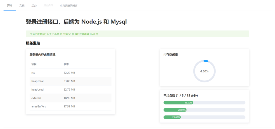The image size is (275, 129).
Task: Select the disabled 其他API tab
Action: pyautogui.click(x=48, y=6)
